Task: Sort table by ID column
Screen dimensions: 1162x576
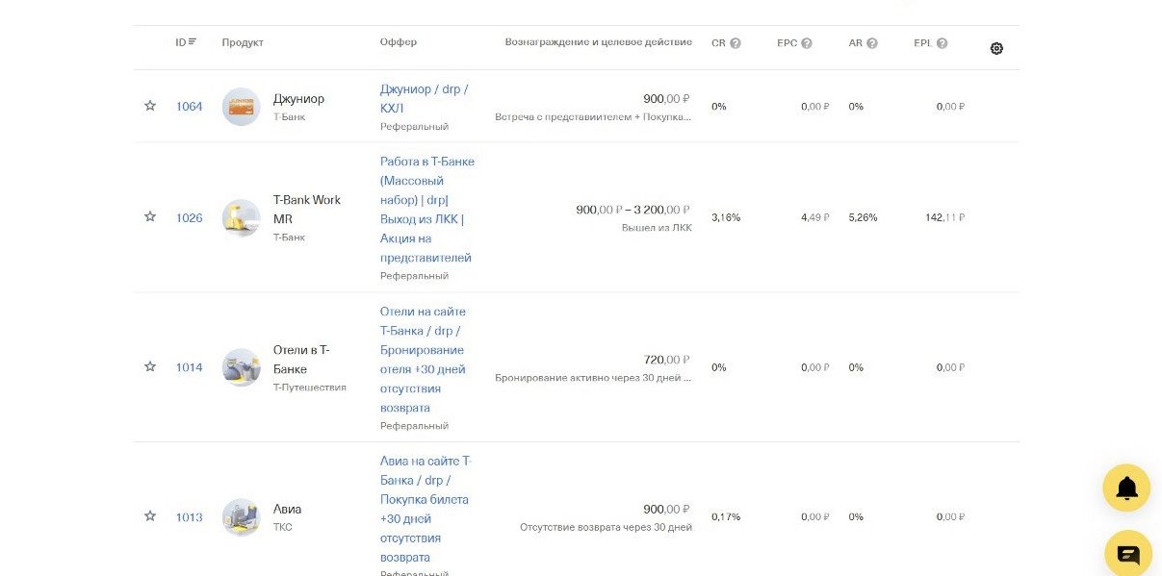Action: [186, 42]
